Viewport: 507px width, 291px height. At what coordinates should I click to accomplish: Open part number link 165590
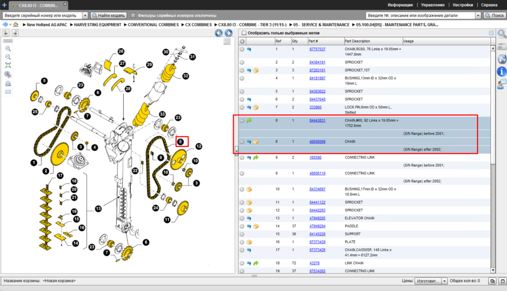(315, 158)
